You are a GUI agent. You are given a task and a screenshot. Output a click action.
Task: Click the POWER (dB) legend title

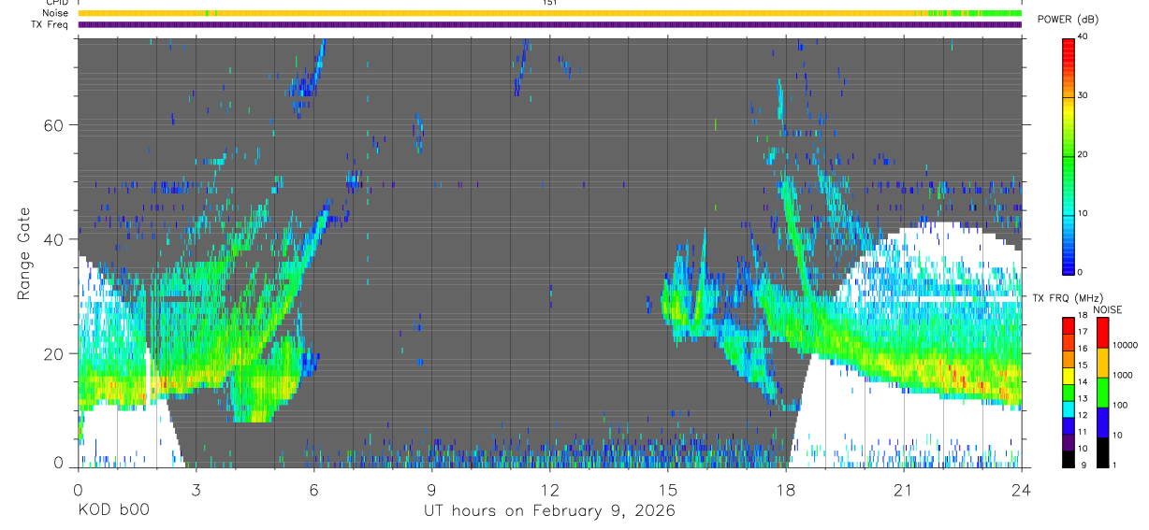click(x=1068, y=20)
